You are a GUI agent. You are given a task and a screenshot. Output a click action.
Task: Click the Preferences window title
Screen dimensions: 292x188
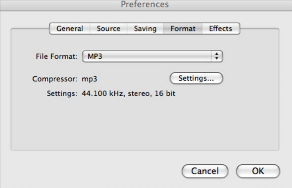(145, 5)
